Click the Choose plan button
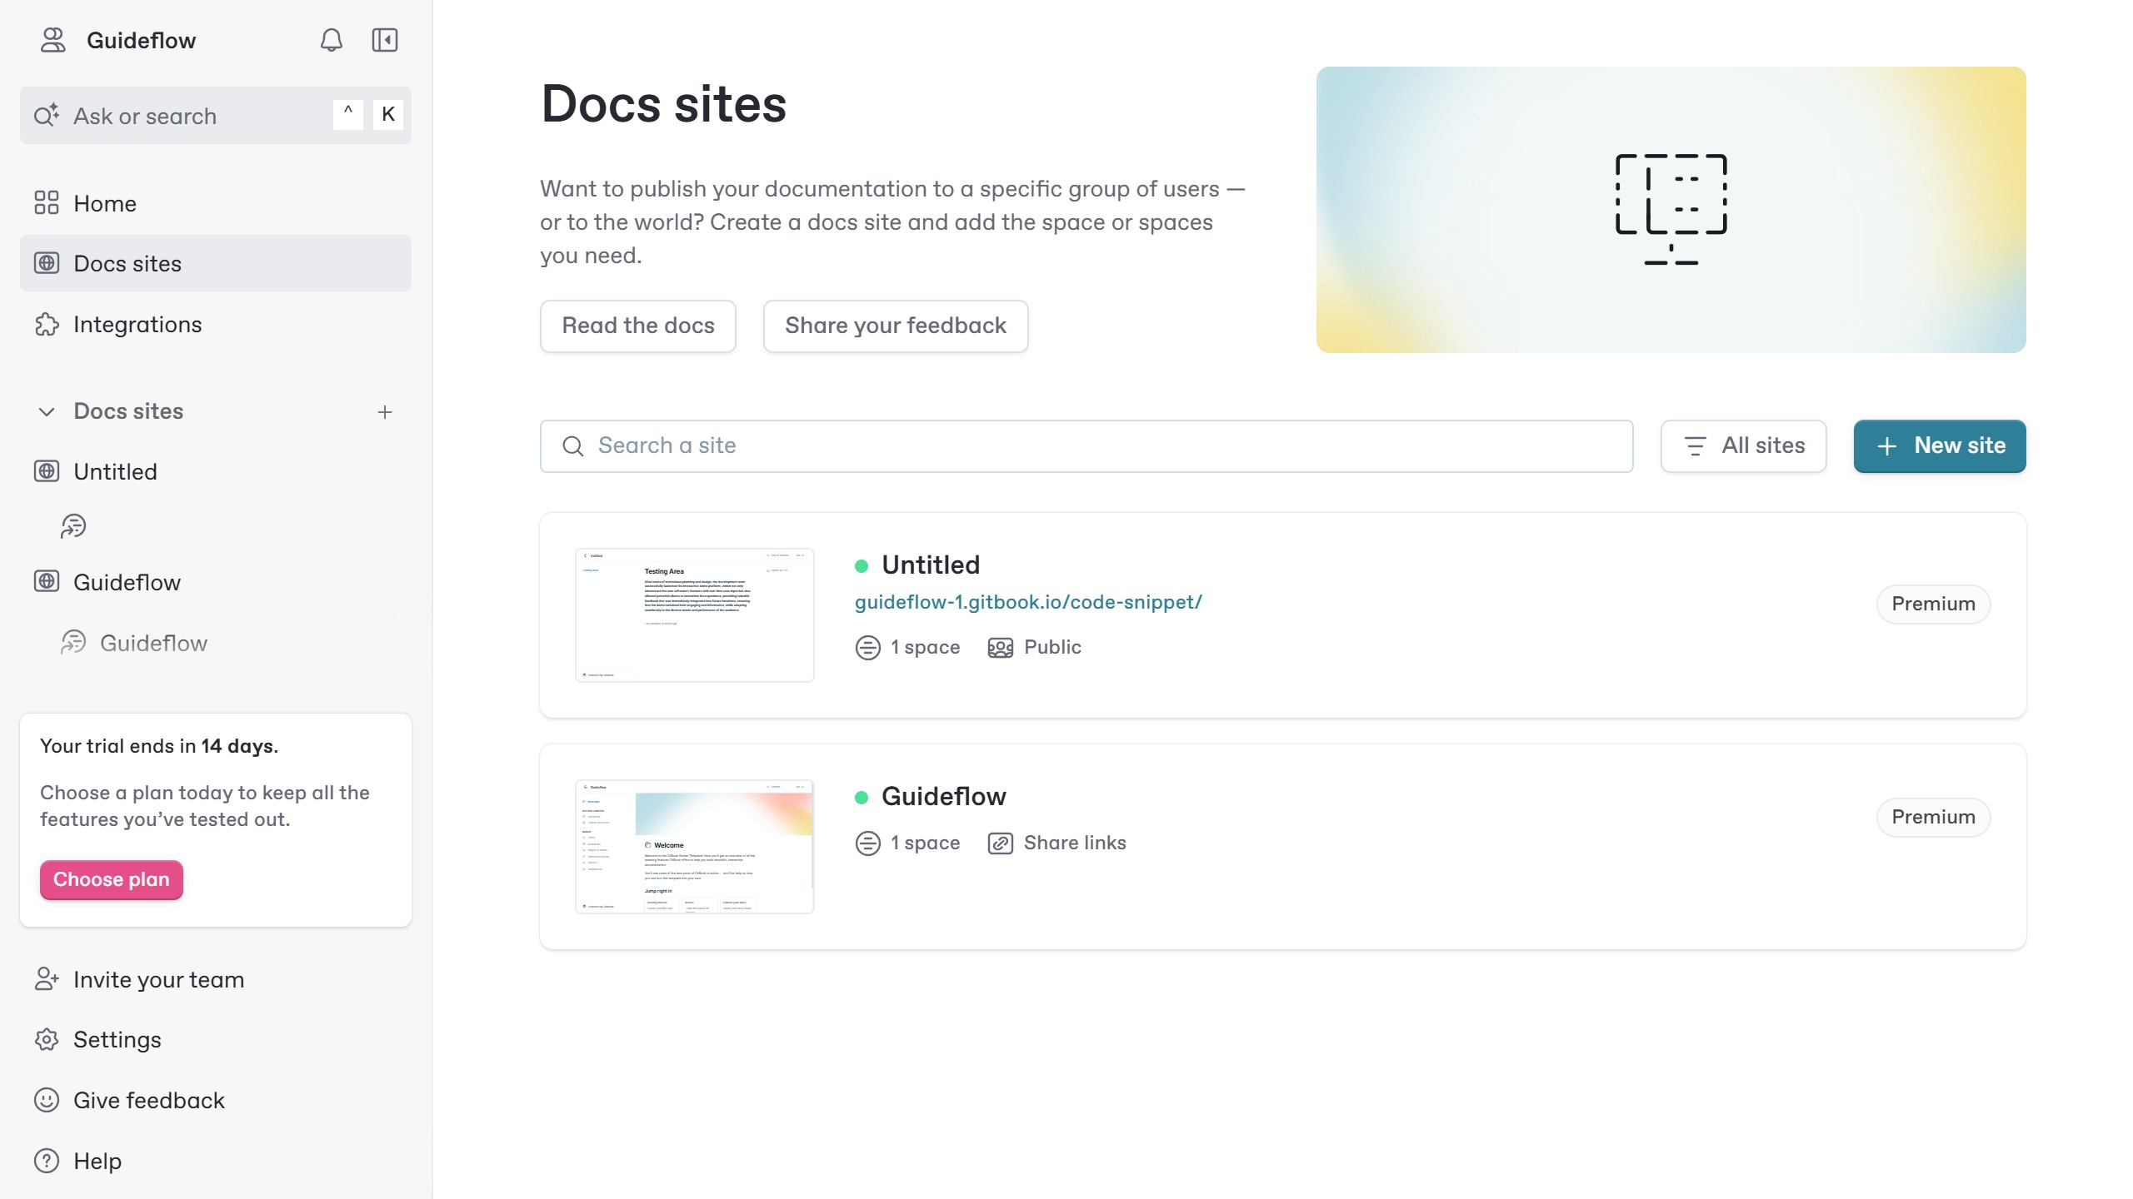This screenshot has height=1199, width=2133. coord(112,879)
